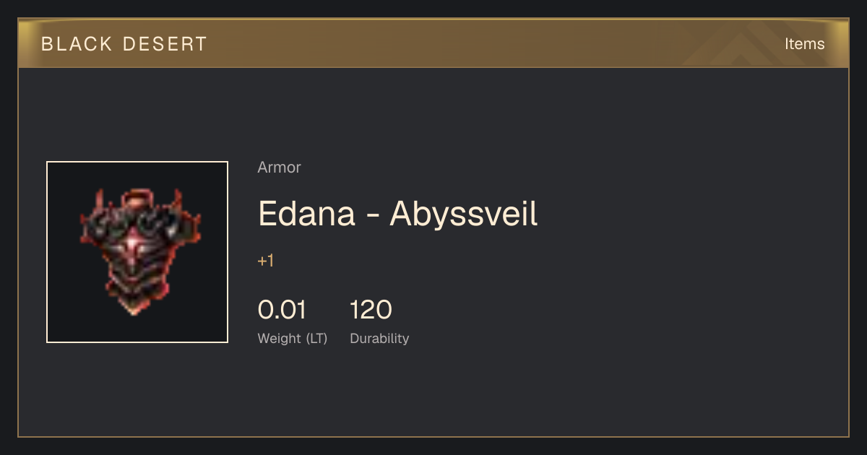
Task: Click the +1 enhancement level text
Action: [266, 261]
